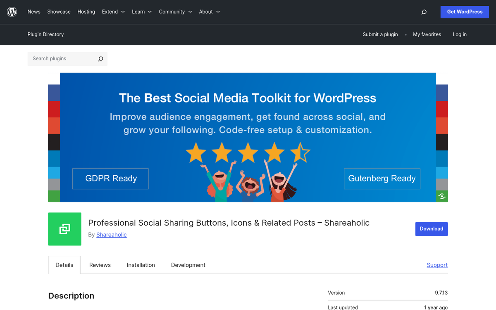Click the Shareaholic logo on the banner corner
Viewport: 496px width, 310px height.
coord(442,196)
